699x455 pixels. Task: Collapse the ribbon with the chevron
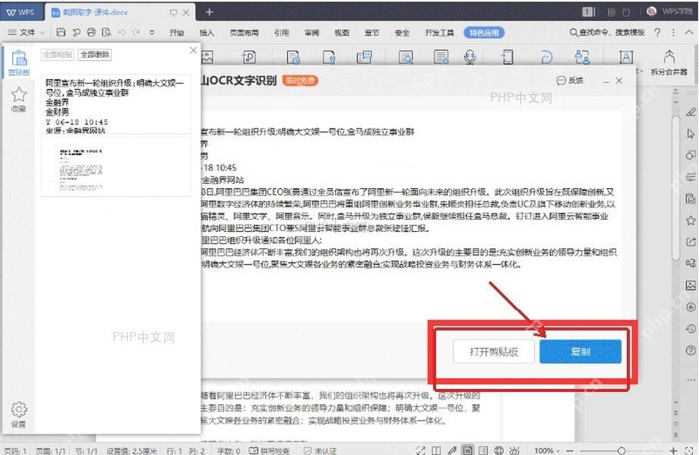[x=689, y=32]
